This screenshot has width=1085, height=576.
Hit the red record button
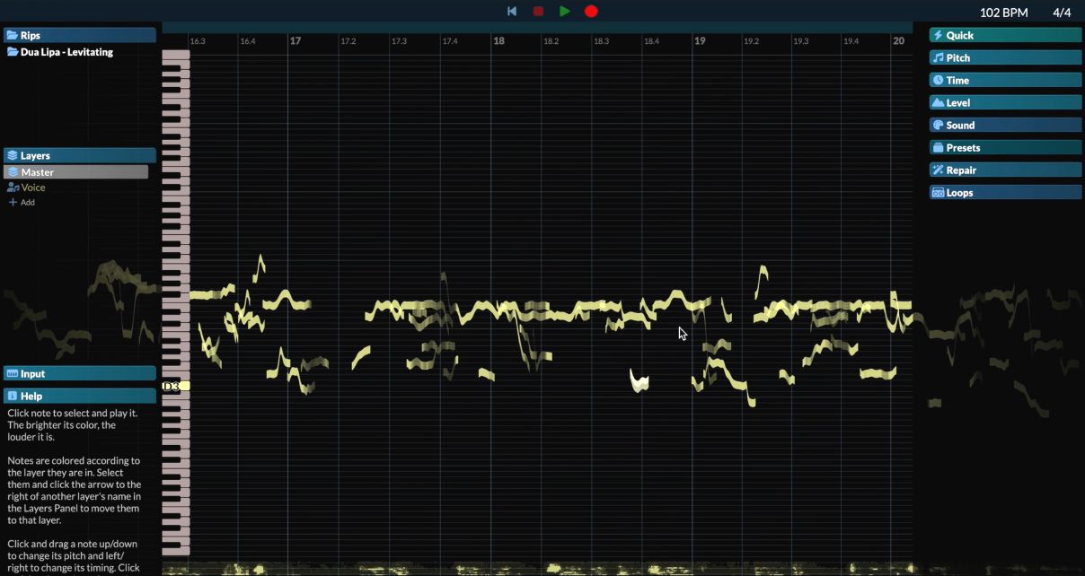coord(591,12)
